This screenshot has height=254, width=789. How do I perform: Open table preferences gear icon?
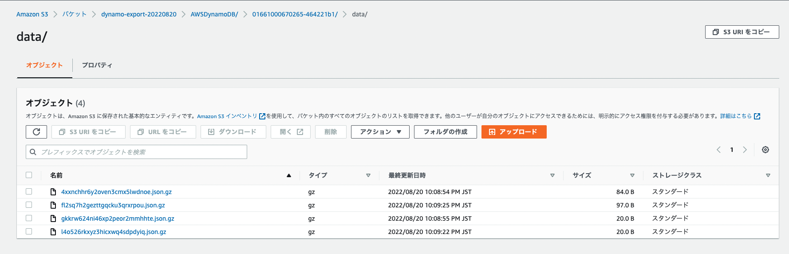pyautogui.click(x=765, y=150)
